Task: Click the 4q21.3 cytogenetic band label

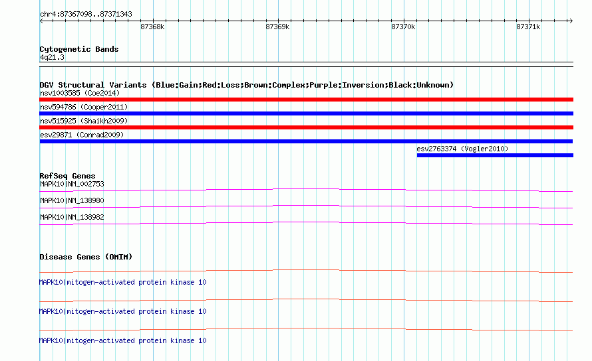Action: coord(52,58)
